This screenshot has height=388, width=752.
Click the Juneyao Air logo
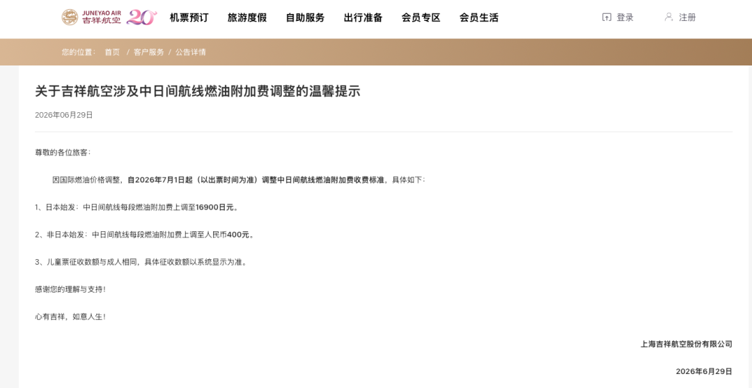(91, 17)
